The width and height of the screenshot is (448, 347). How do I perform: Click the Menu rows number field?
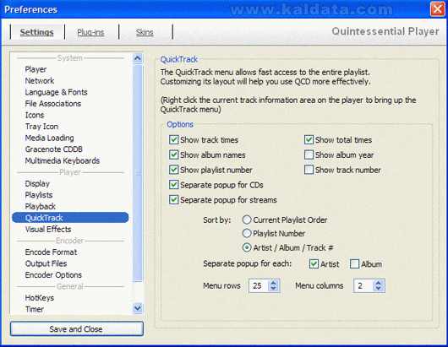[259, 285]
